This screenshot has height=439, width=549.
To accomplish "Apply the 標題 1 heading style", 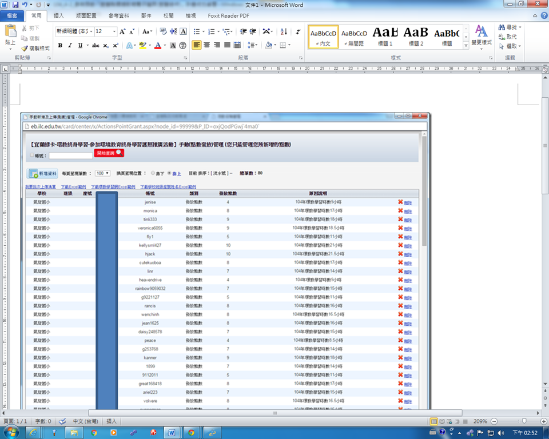I will [x=385, y=35].
